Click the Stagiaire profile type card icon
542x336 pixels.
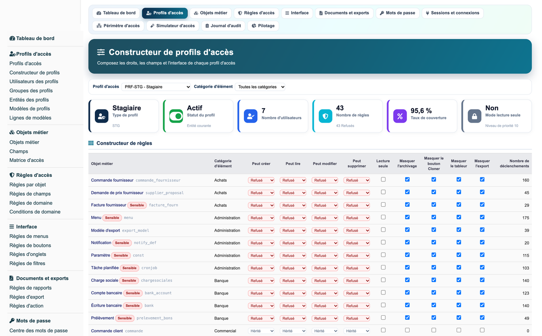(x=102, y=116)
